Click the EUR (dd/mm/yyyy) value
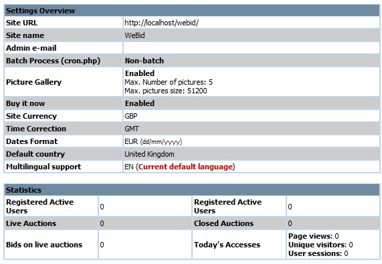This screenshot has width=382, height=264. tap(153, 141)
